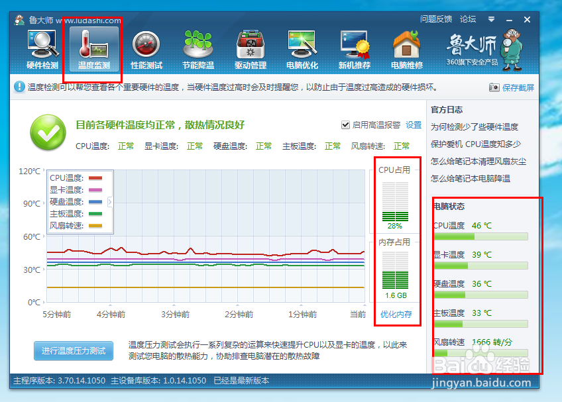Toggle the 启用高温报警 checkbox
The height and width of the screenshot is (402, 562).
point(345,125)
